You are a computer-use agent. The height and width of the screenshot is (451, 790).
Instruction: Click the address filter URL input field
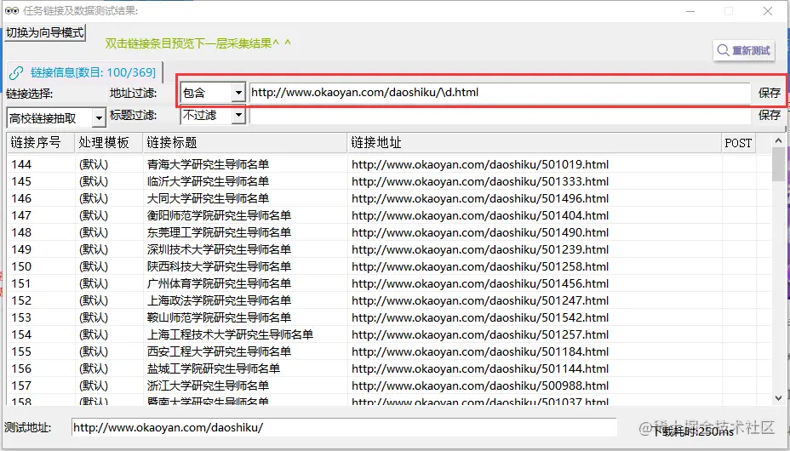(x=500, y=93)
